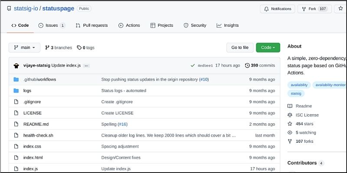Open the #16 pull request link
The width and height of the screenshot is (347, 173).
click(122, 124)
